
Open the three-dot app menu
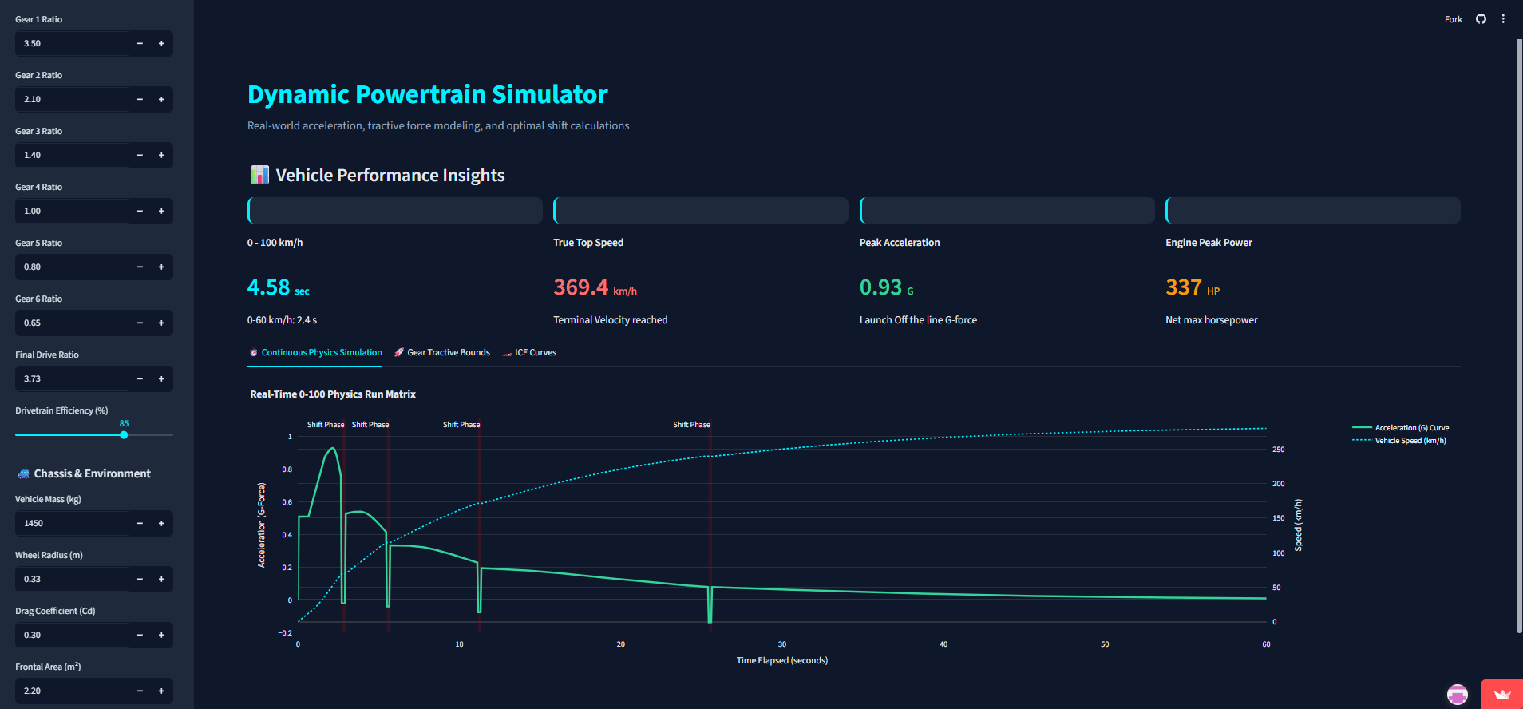[1503, 19]
